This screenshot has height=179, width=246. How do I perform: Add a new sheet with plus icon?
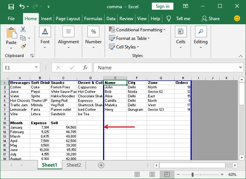pos(101,165)
